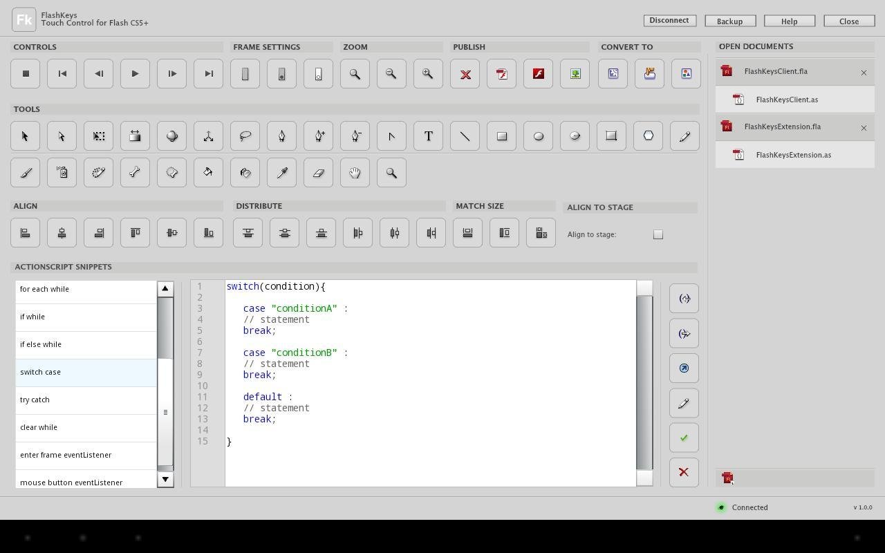885x553 pixels.
Task: Click match width and height icon
Action: pos(541,233)
